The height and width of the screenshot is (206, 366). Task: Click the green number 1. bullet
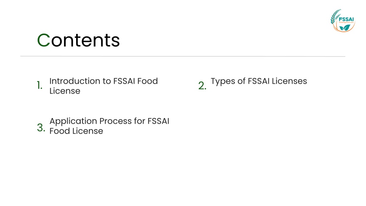(40, 85)
